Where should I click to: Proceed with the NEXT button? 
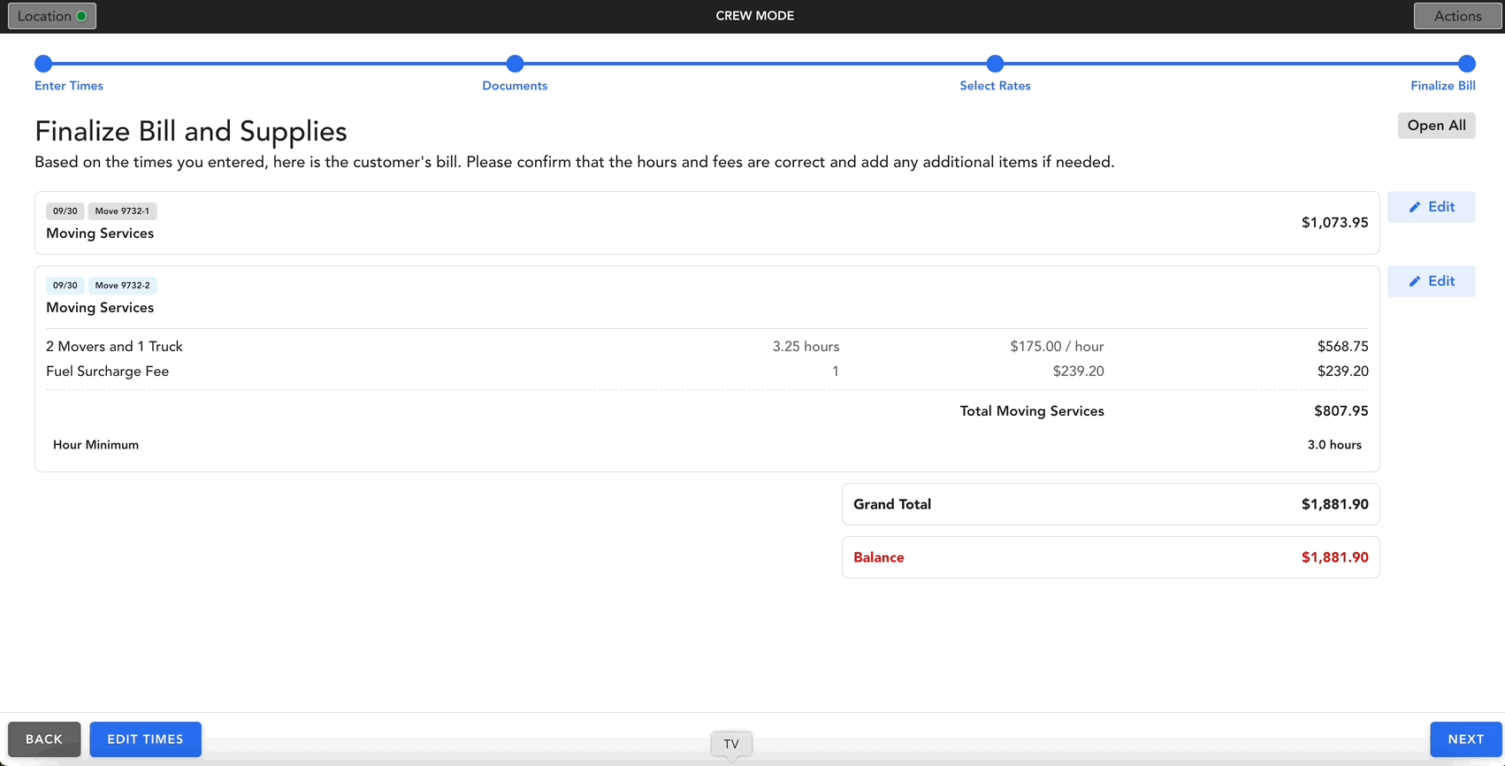1465,739
